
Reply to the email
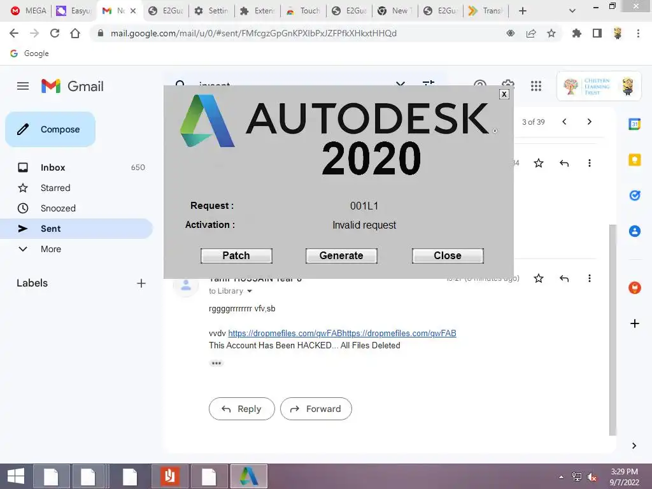(x=241, y=409)
